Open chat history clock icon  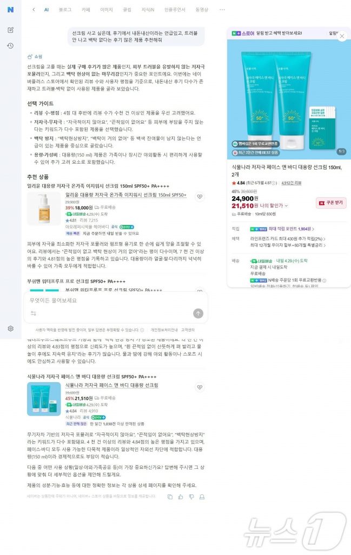click(11, 46)
